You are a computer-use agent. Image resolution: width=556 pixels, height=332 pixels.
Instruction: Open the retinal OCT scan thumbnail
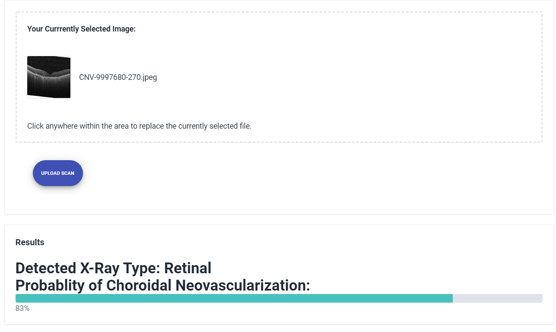[49, 77]
